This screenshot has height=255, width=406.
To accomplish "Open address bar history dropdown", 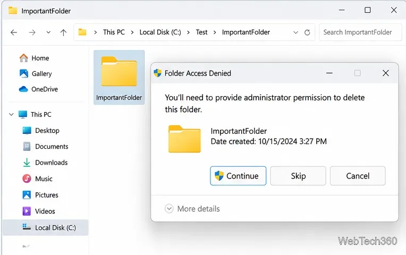I will click(x=295, y=32).
